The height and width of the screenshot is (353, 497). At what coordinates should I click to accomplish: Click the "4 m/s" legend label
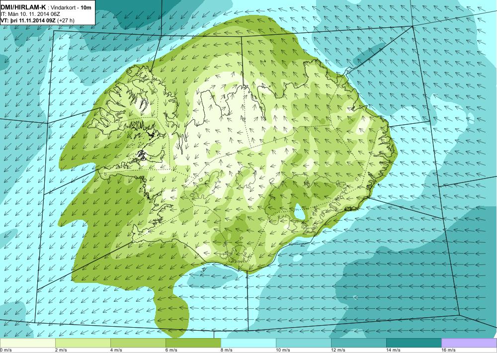116,350
